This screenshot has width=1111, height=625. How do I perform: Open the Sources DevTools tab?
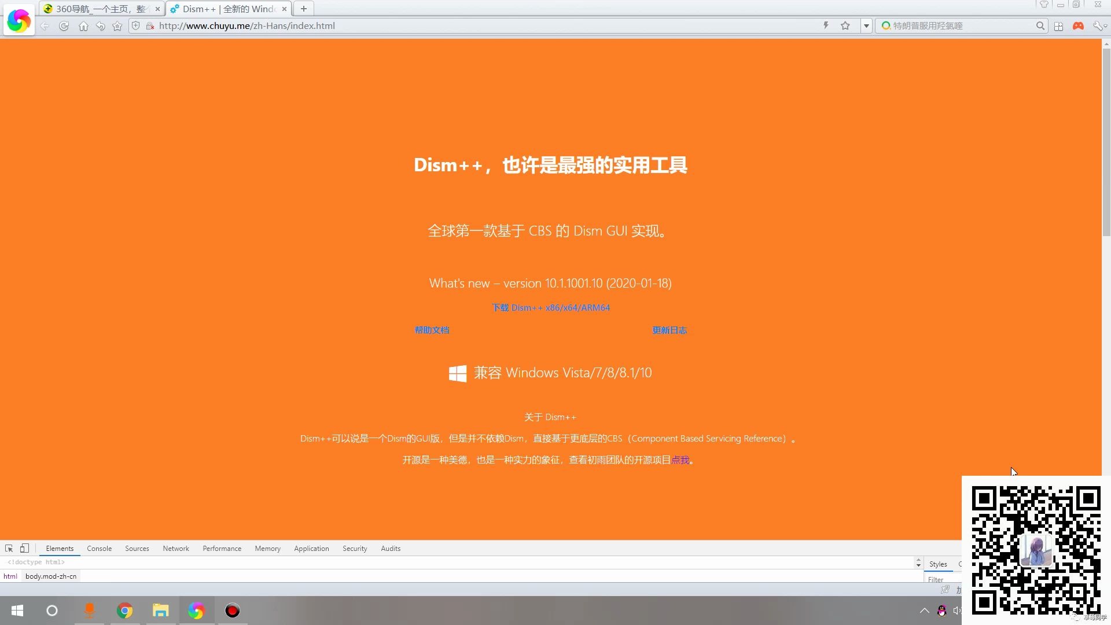pos(137,549)
